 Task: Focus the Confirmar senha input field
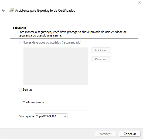coord(56,108)
